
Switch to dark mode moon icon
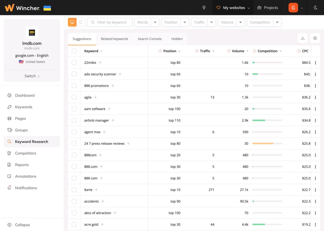coord(315,8)
